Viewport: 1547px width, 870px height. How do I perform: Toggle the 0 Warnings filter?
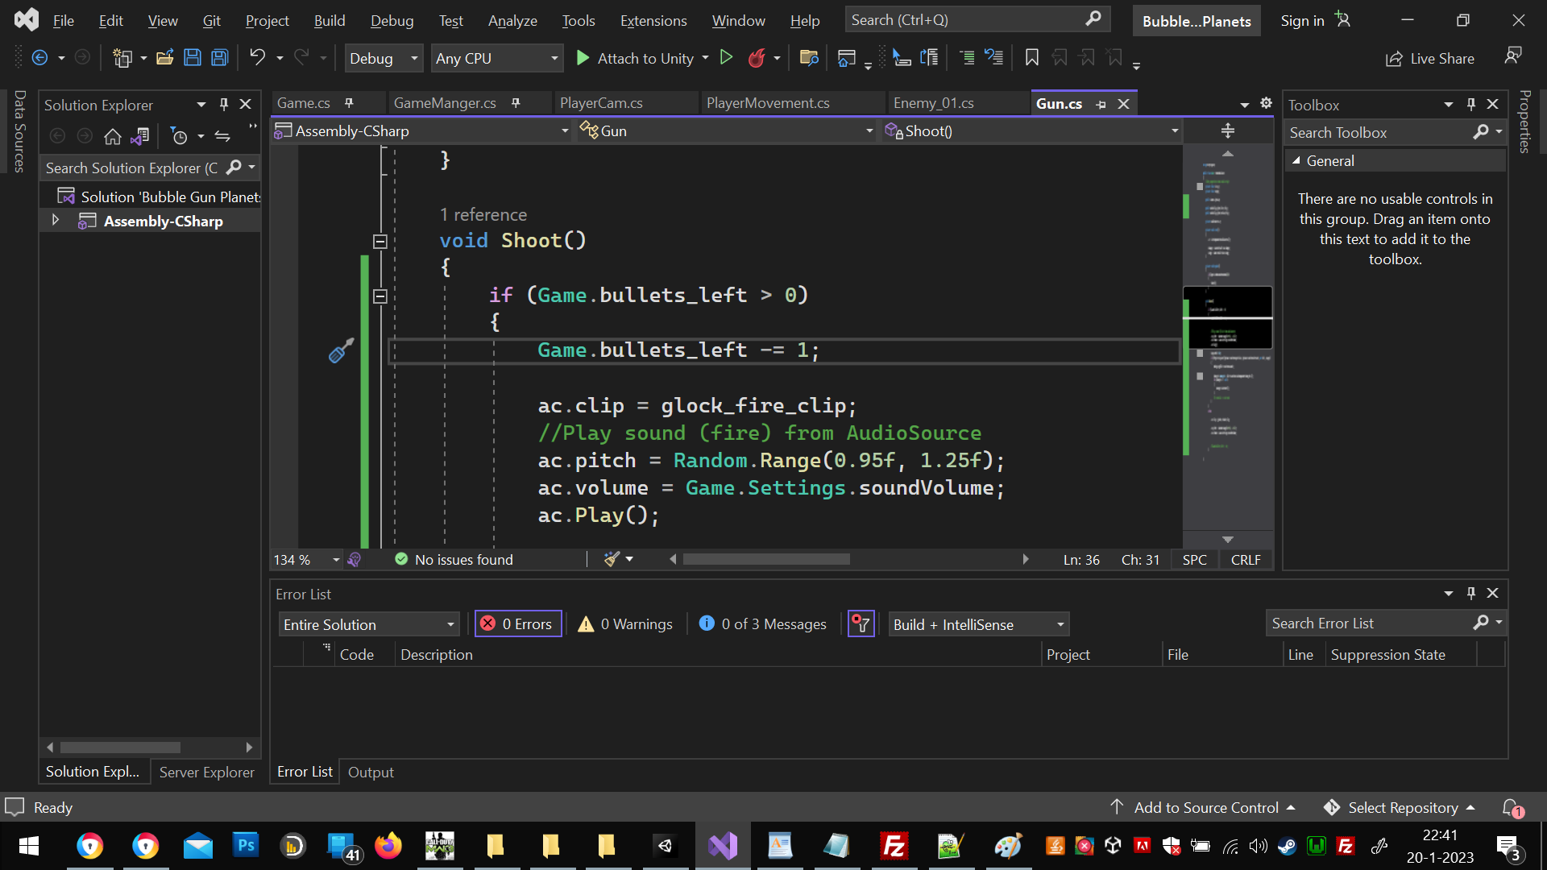click(626, 624)
